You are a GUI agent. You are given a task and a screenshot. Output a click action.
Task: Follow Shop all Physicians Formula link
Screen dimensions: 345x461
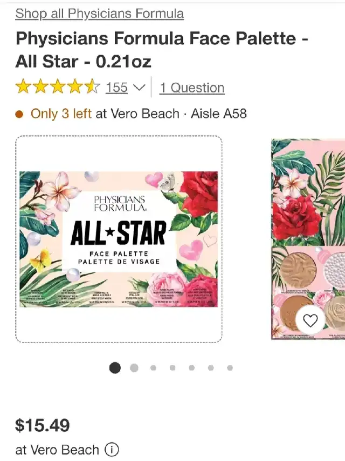(99, 14)
